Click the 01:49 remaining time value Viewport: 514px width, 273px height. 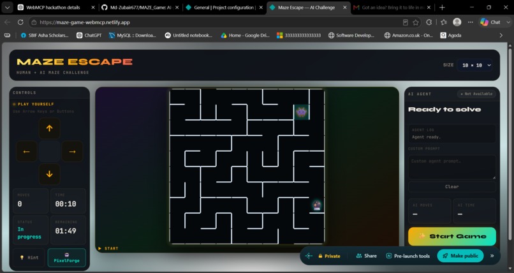[66, 231]
